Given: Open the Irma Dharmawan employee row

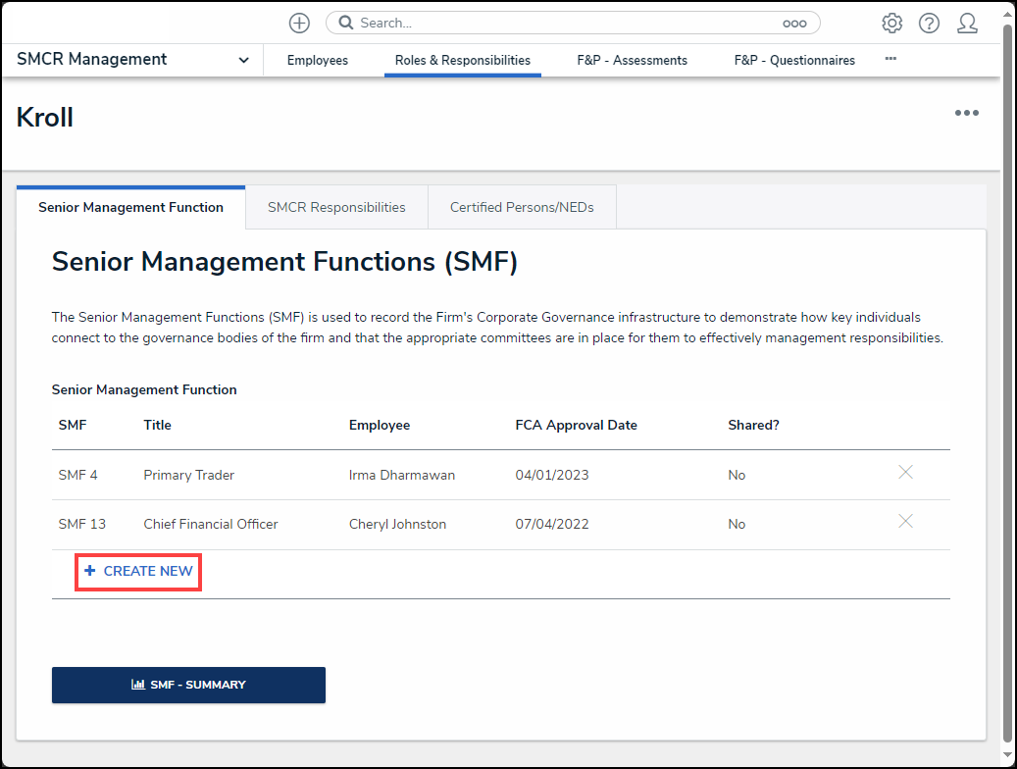Looking at the screenshot, I should 401,475.
